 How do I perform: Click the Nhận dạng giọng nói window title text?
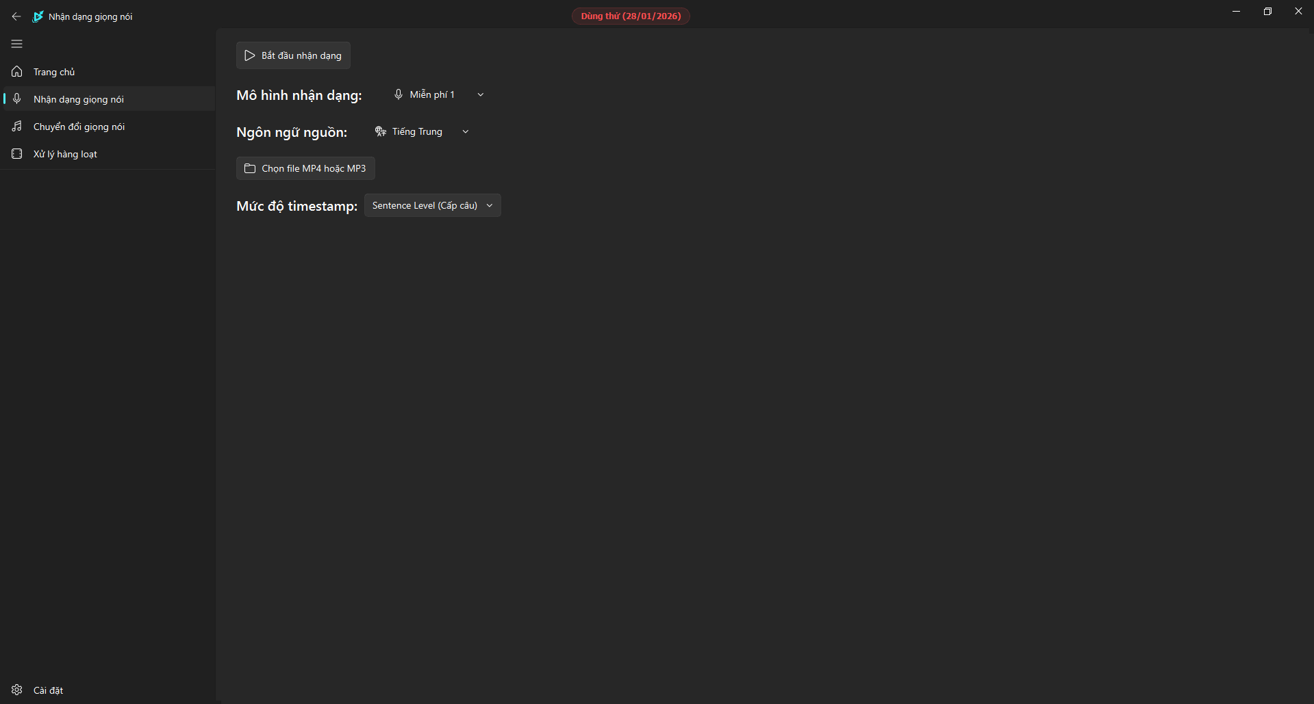90,16
